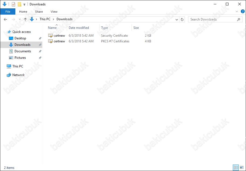The image size is (246, 171).
Task: Click the pin icon next to Desktop
Action: pyautogui.click(x=40, y=38)
